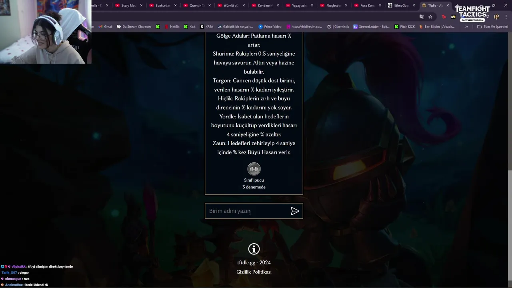
Task: Open the Tüm Yer İşaretleri folder
Action: click(493, 27)
